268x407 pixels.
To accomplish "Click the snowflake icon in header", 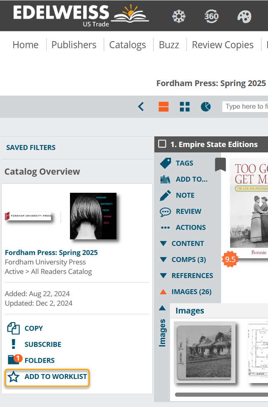I will (179, 16).
